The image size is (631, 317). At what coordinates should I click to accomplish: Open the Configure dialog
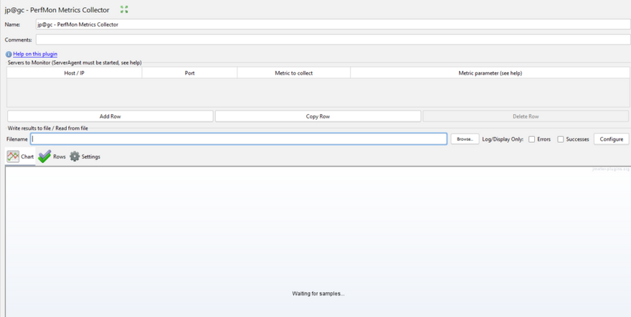click(x=611, y=139)
